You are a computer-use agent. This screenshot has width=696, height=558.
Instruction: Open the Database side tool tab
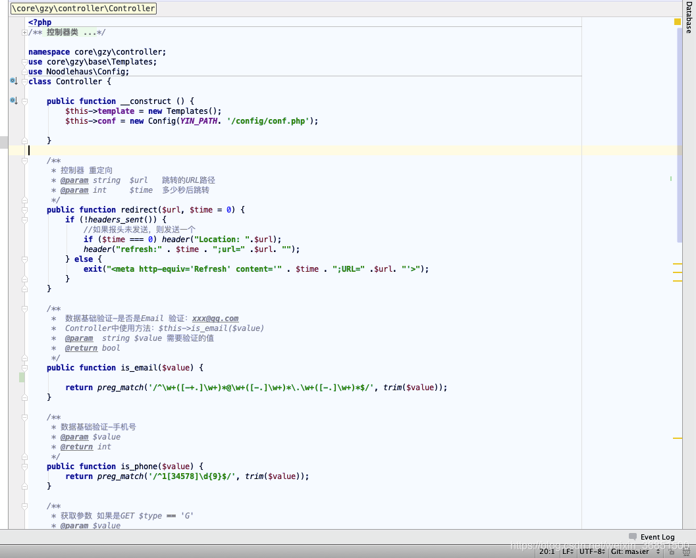[689, 17]
